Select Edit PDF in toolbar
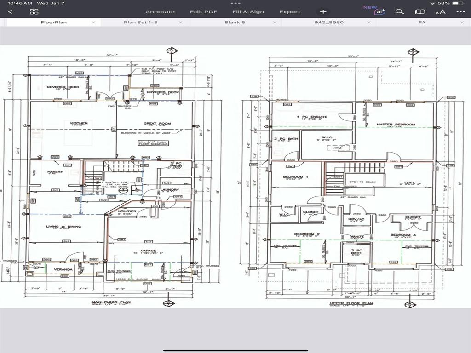The image size is (471, 353). click(x=203, y=11)
